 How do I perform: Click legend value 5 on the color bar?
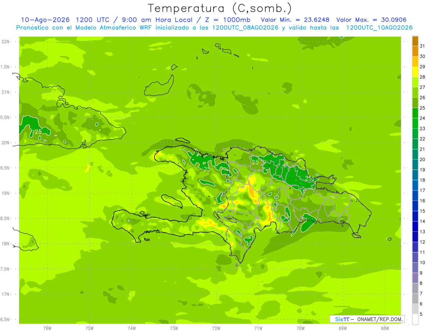pyautogui.click(x=421, y=314)
